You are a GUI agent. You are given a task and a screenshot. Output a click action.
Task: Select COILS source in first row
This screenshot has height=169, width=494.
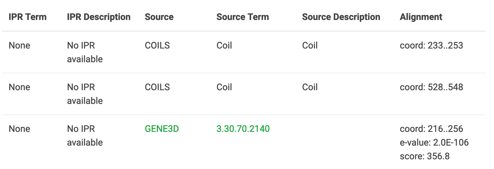(157, 45)
